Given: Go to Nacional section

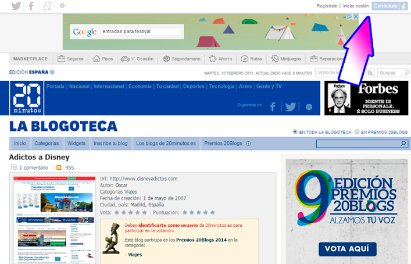Looking at the screenshot, I should click(79, 86).
